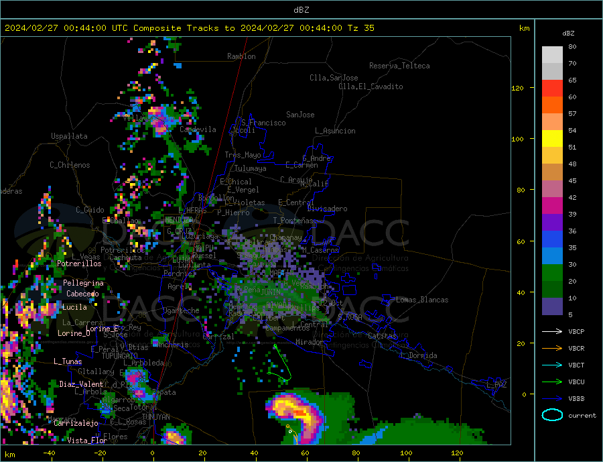Click the Mirador label

[x=310, y=342]
